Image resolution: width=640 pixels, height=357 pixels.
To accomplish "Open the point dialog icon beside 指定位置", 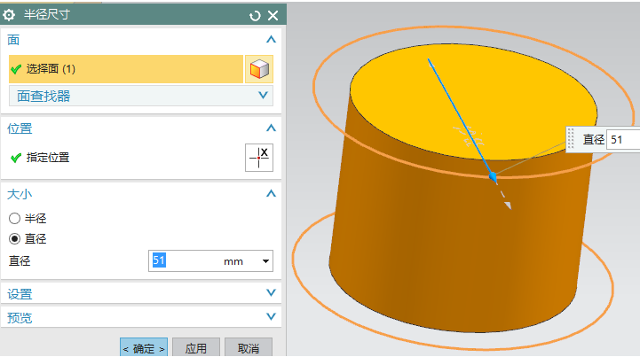I will 258,158.
